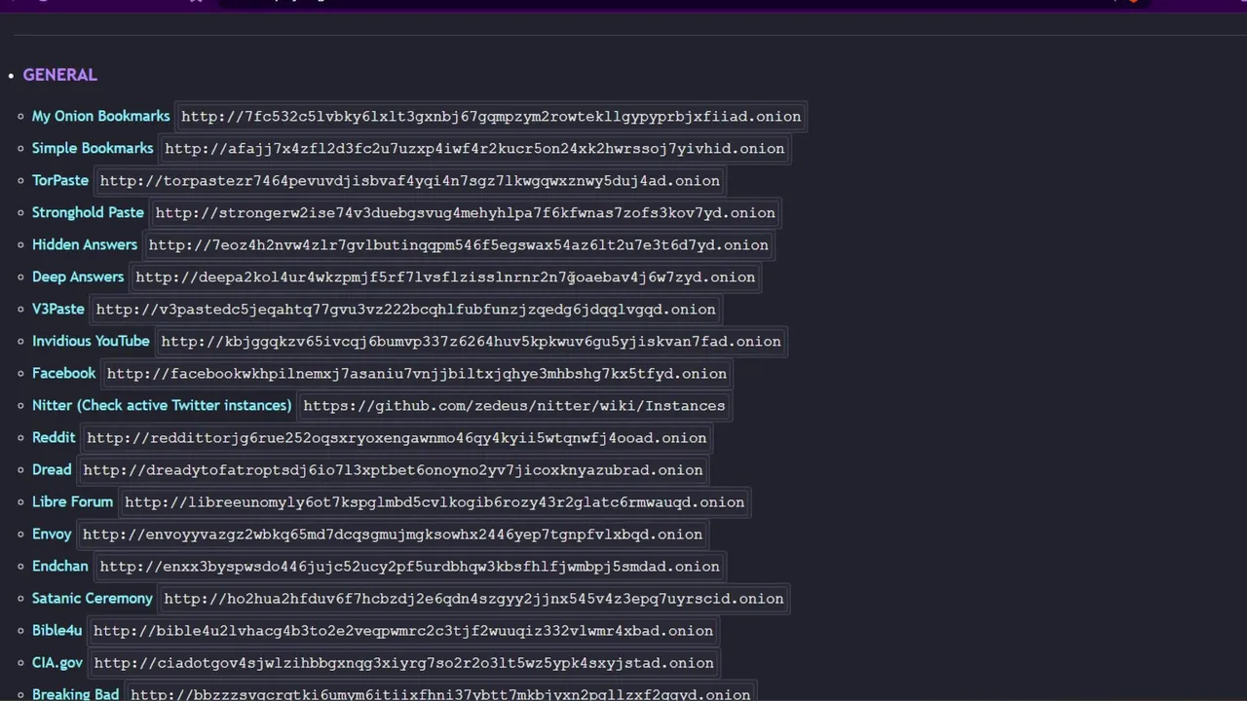Viewport: 1247px width, 701px height.
Task: Visit the Hidden Answers link
Action: pyautogui.click(x=85, y=244)
